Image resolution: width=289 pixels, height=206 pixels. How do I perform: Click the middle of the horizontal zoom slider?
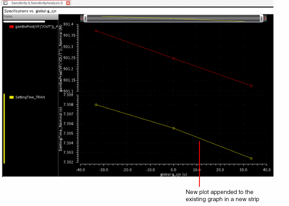(x=173, y=19)
